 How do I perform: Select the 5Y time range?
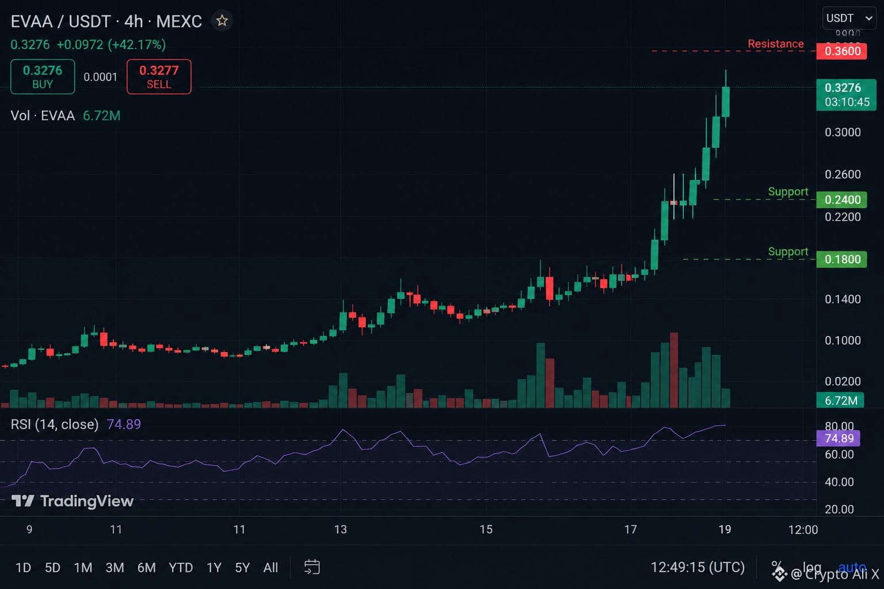click(x=242, y=568)
